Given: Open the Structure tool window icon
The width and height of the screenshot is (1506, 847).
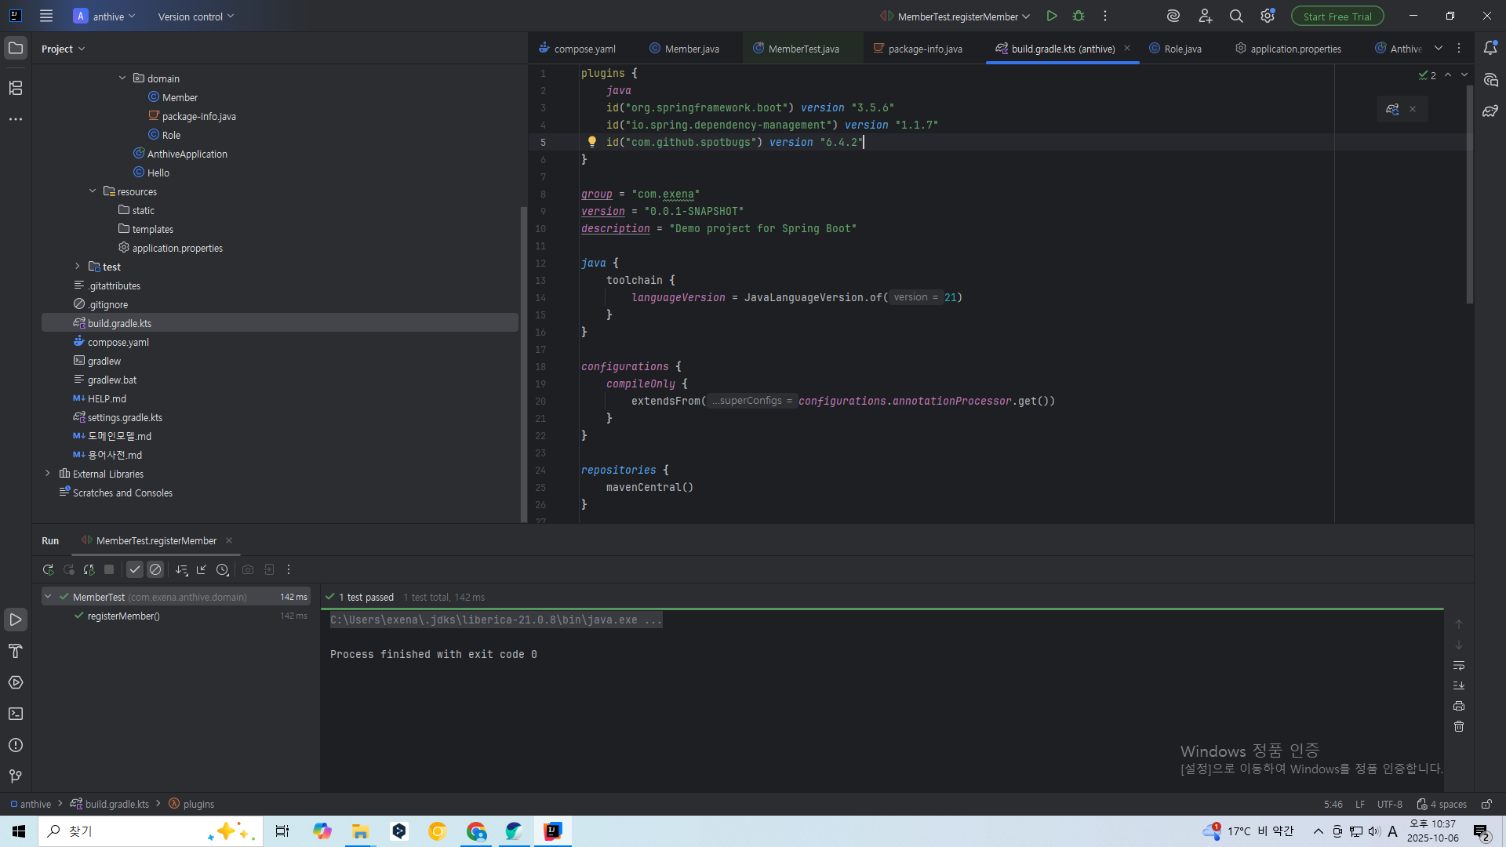Looking at the screenshot, I should coord(16,88).
